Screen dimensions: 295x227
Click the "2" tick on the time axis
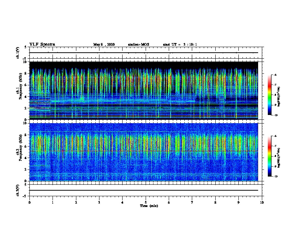(x=76, y=203)
